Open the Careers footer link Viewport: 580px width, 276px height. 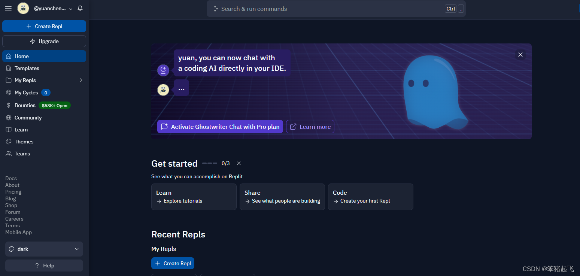click(14, 219)
